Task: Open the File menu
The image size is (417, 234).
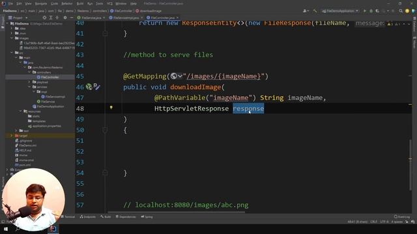Action: point(10,4)
